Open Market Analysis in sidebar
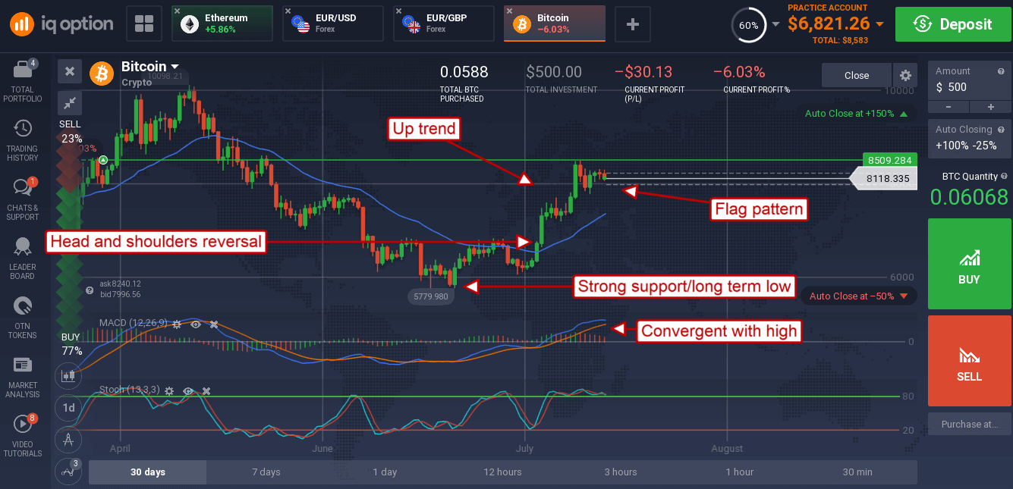Screen dimensions: 1013x489 tap(23, 376)
